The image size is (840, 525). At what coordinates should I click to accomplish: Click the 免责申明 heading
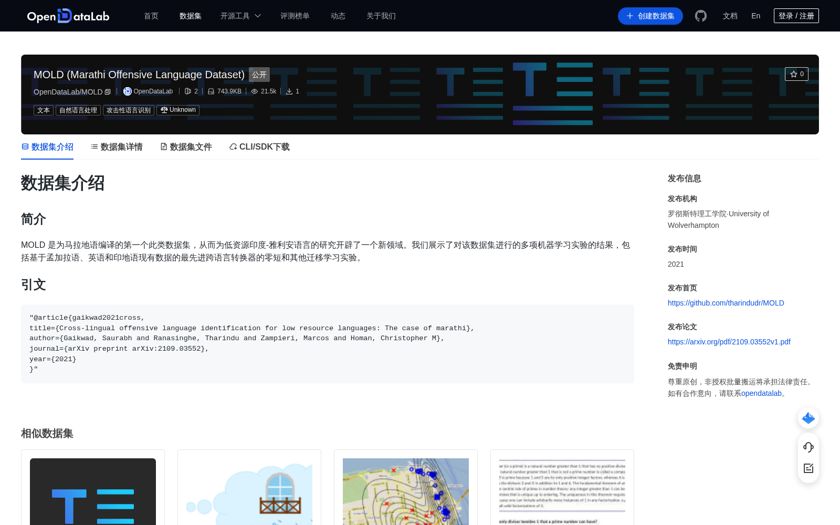click(682, 366)
